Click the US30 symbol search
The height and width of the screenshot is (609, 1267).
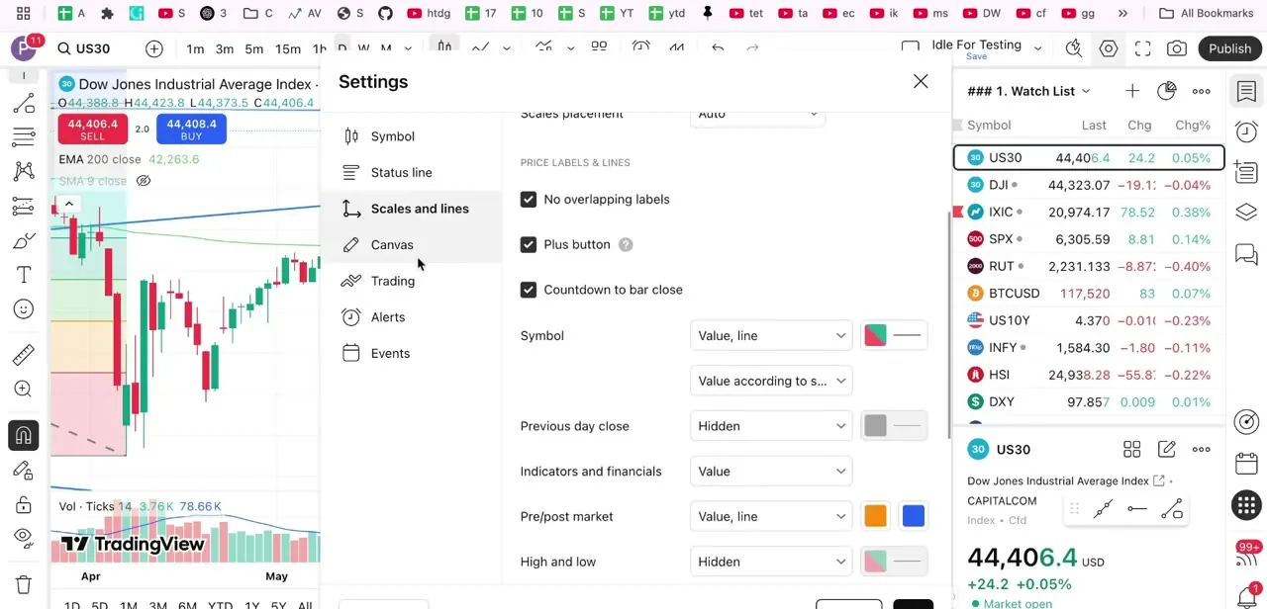(x=83, y=49)
